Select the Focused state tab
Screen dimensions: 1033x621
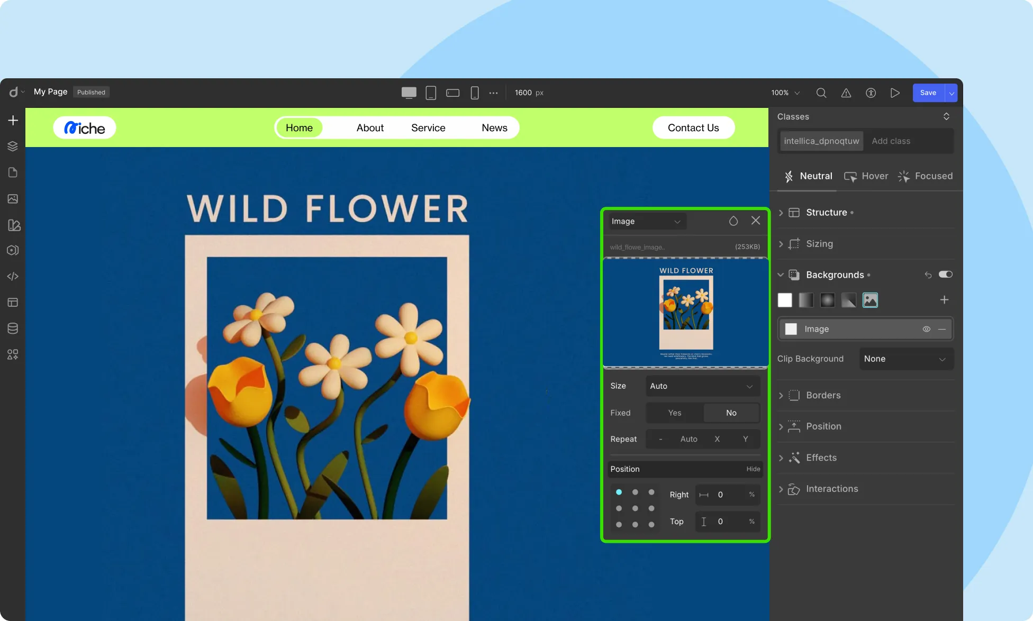(926, 176)
